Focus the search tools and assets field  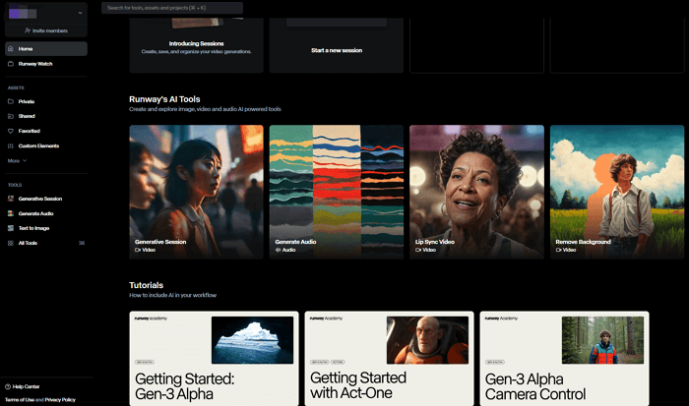(x=172, y=8)
